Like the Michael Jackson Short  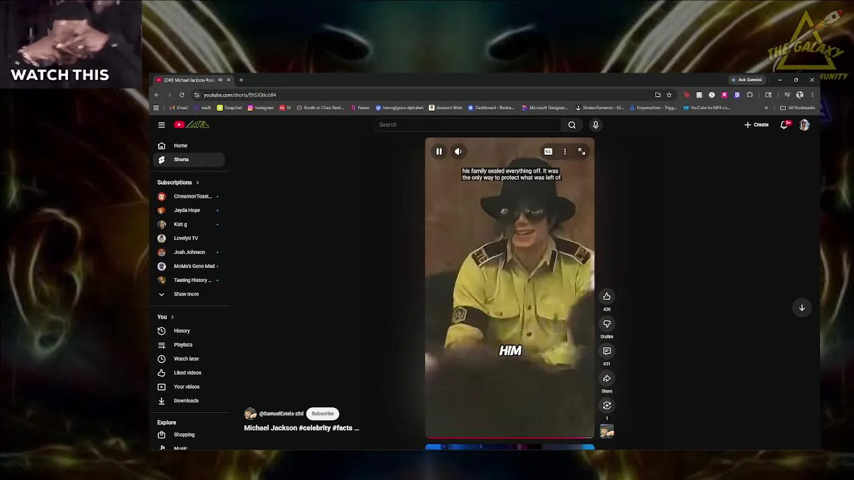coord(606,297)
